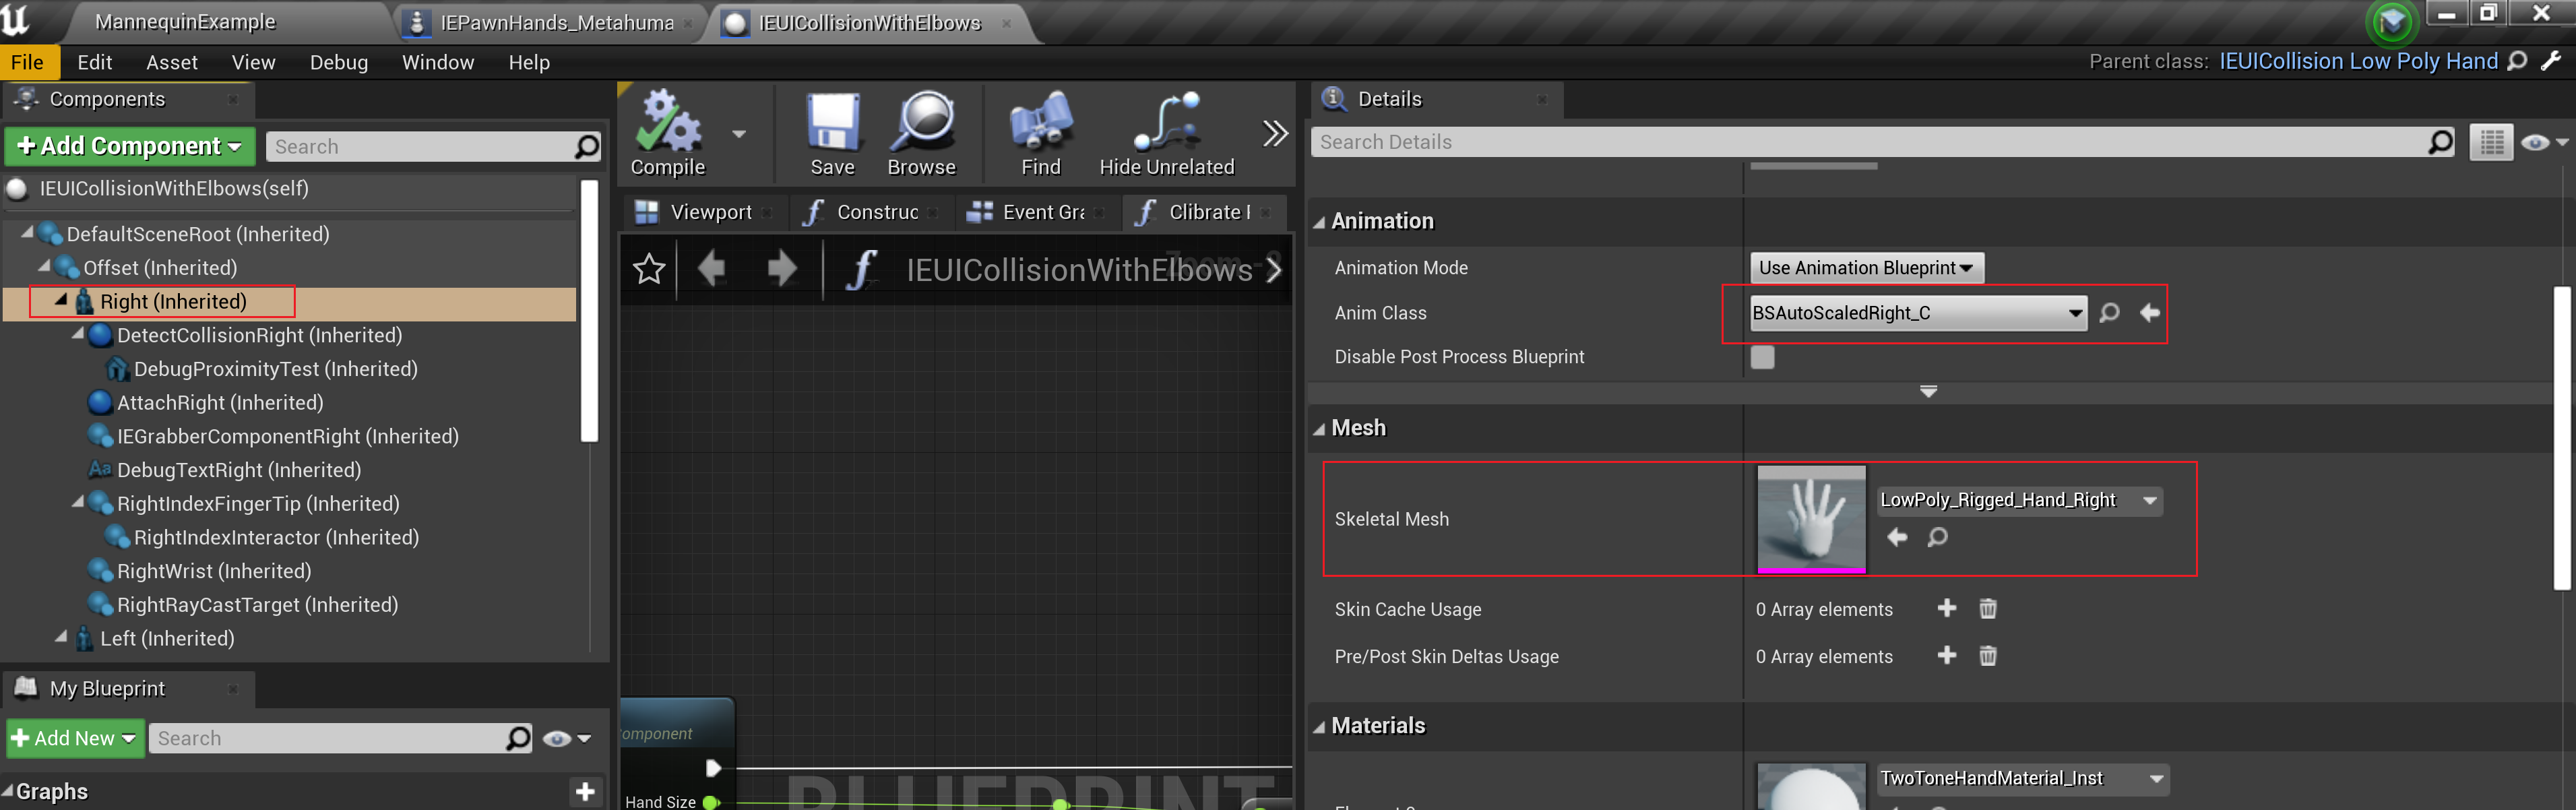Open the Asset menu
This screenshot has height=810, width=2576.
(x=172, y=62)
